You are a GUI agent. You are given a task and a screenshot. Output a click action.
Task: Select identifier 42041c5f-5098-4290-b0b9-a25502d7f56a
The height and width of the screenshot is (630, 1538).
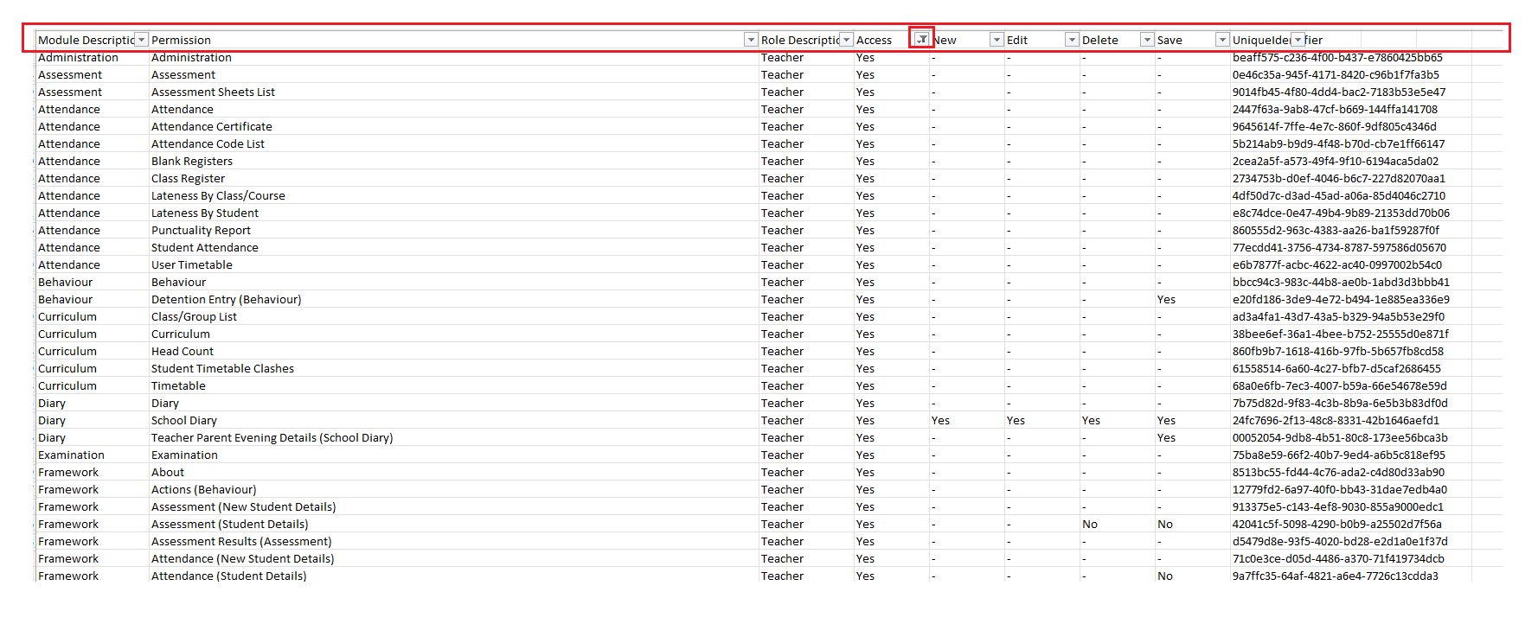point(1337,524)
